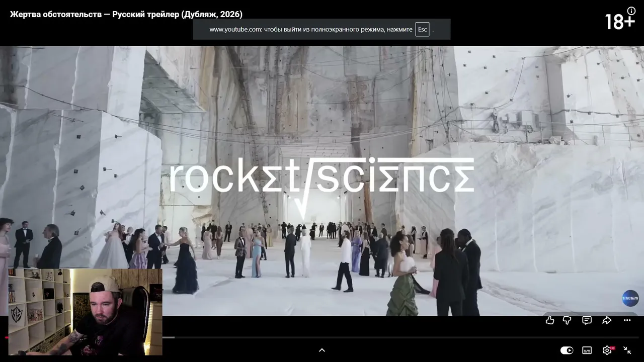Open the three-dot more actions menu
Screen dimensions: 644x362
(x=627, y=320)
